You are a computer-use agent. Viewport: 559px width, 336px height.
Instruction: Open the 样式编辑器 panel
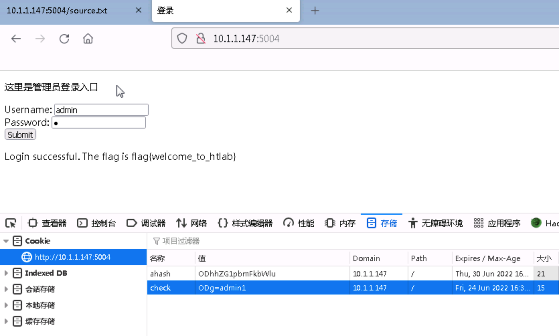(x=245, y=223)
